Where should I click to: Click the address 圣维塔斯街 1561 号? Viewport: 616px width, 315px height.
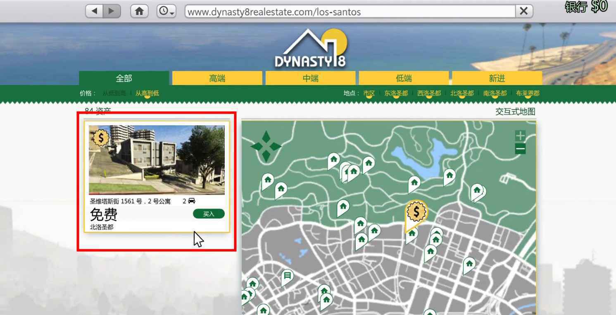coord(116,201)
